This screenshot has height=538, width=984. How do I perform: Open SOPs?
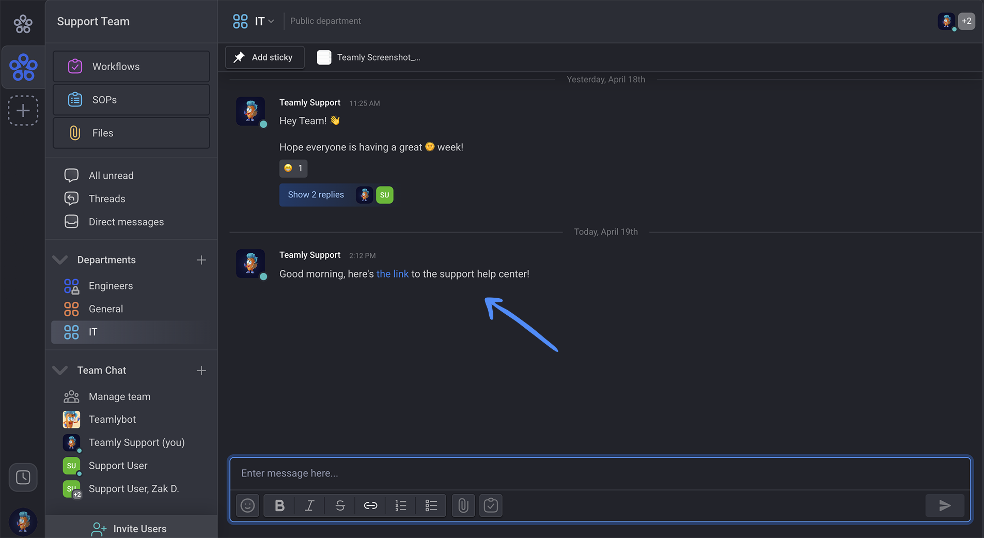point(131,99)
